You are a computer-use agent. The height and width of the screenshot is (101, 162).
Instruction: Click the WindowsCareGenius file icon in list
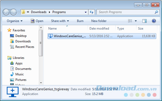(x=51, y=36)
